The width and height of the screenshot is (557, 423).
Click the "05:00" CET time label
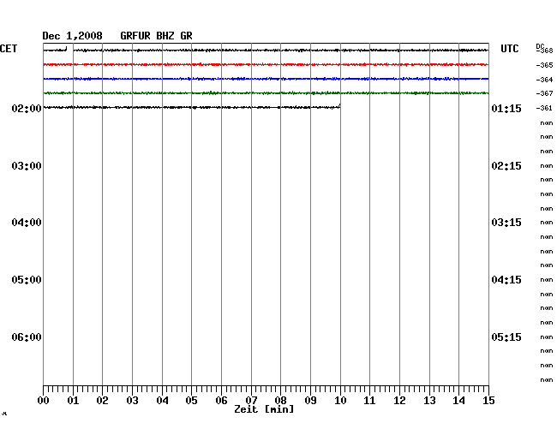(27, 280)
